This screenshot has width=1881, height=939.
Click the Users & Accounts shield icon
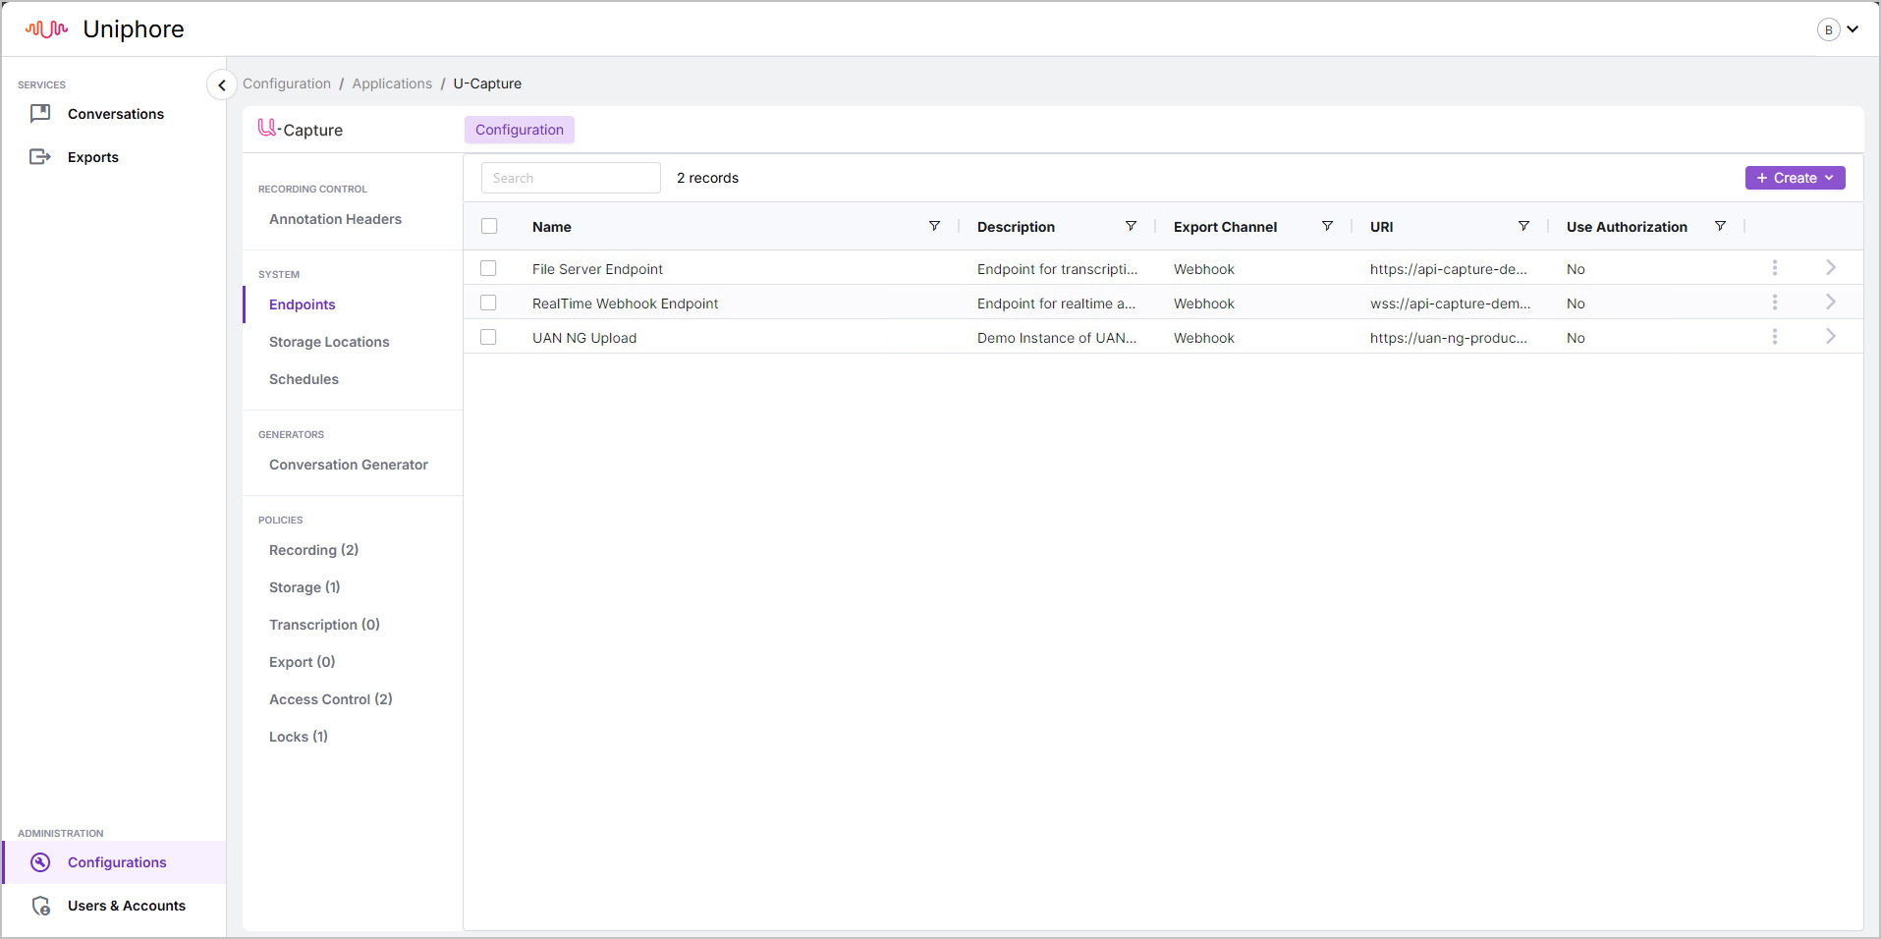pos(40,906)
